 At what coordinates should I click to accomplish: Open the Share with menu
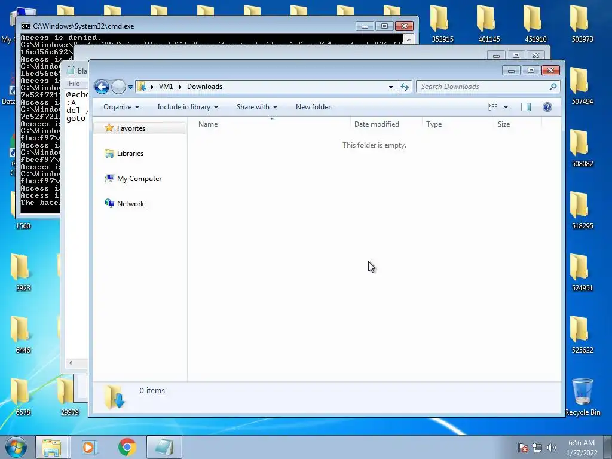(257, 107)
